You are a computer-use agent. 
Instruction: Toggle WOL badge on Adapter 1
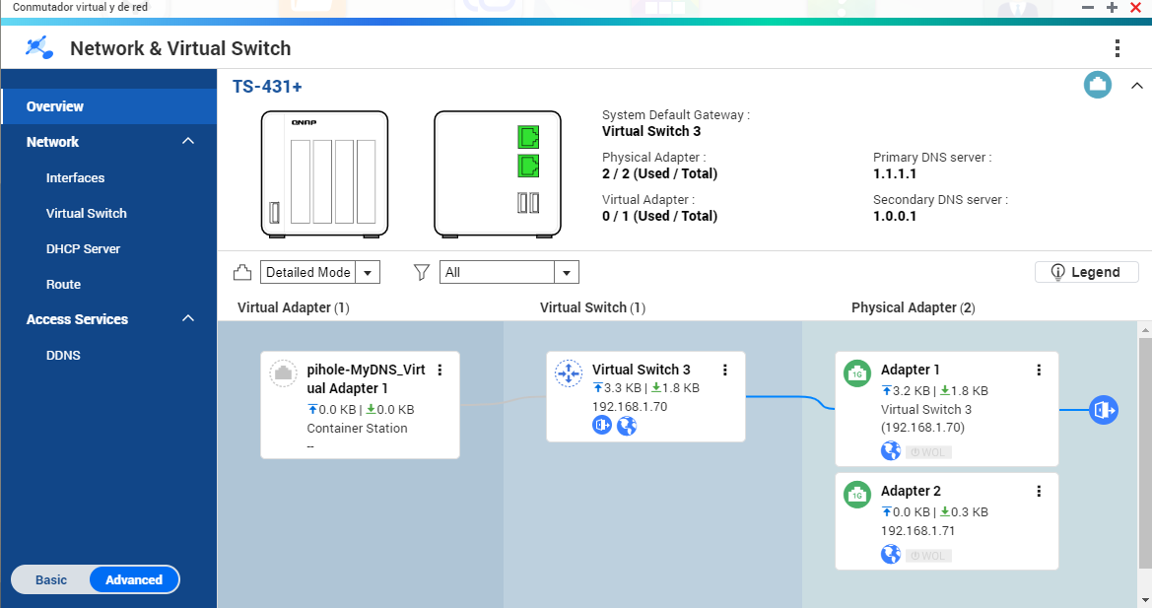click(x=928, y=452)
